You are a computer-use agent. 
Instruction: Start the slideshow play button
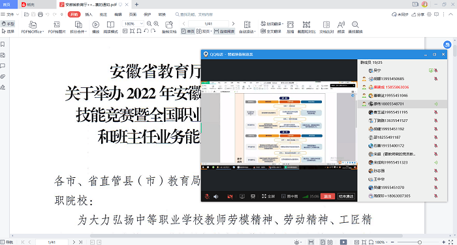tap(95, 27)
